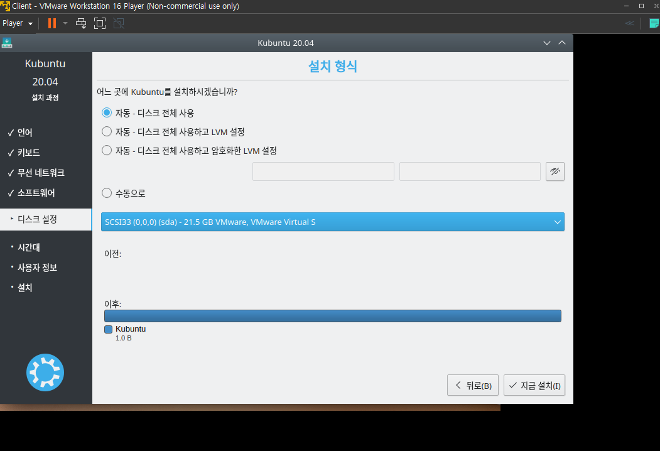Select the 사용자 정보 step in sidebar
660x451 pixels.
37,268
